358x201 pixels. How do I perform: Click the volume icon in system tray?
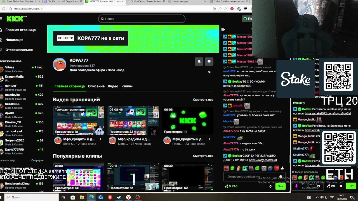[x=322, y=197]
